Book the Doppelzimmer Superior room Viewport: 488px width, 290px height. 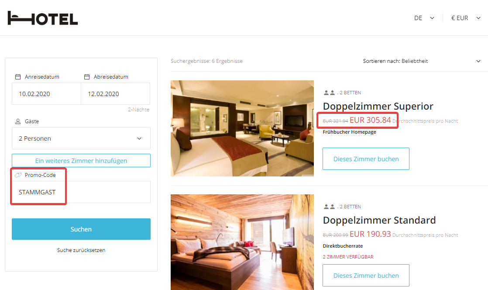pos(366,159)
